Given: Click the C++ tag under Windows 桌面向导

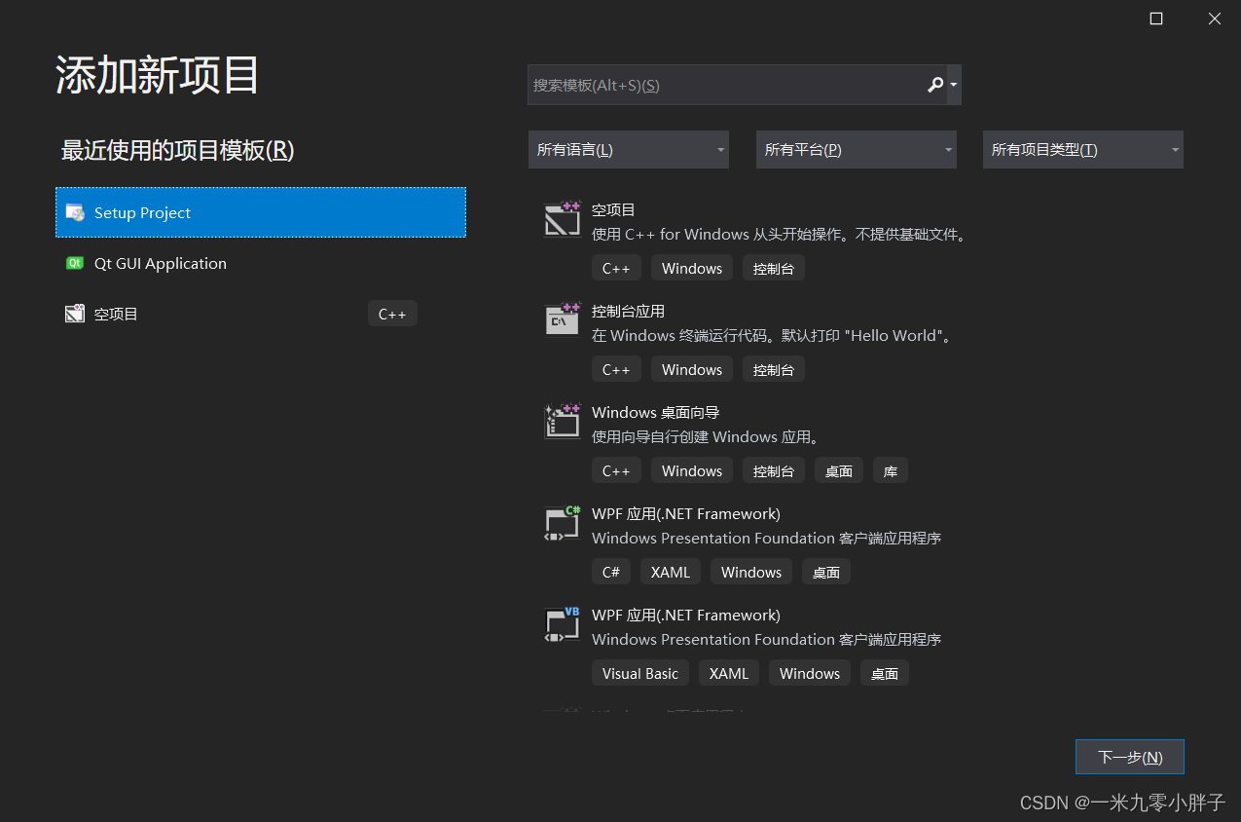Looking at the screenshot, I should coord(616,470).
